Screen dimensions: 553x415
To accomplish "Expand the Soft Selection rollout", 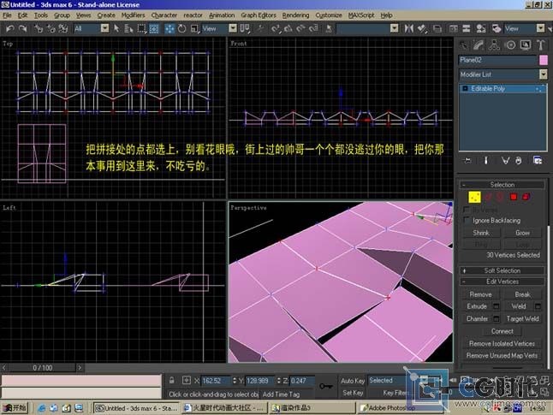I will click(502, 270).
